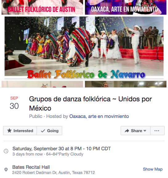
Task: Click the location pin icon
Action: (x=6, y=170)
